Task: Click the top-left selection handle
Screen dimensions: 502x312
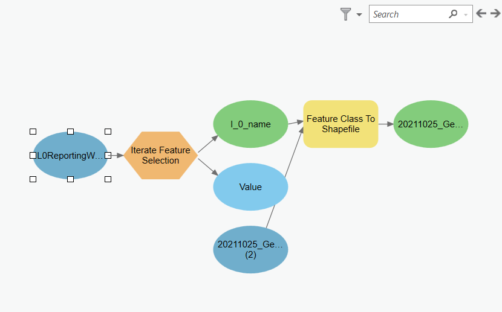Action: (x=33, y=131)
